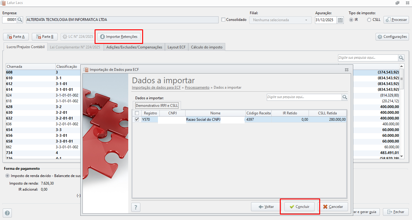412x220 pixels.
Task: Toggle the select-all checkbox in grid header
Action: pos(137,113)
